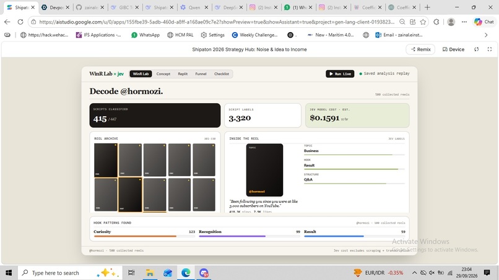Open File Explorer from the taskbar
Viewport: 499px width, 280px height.
click(x=150, y=273)
